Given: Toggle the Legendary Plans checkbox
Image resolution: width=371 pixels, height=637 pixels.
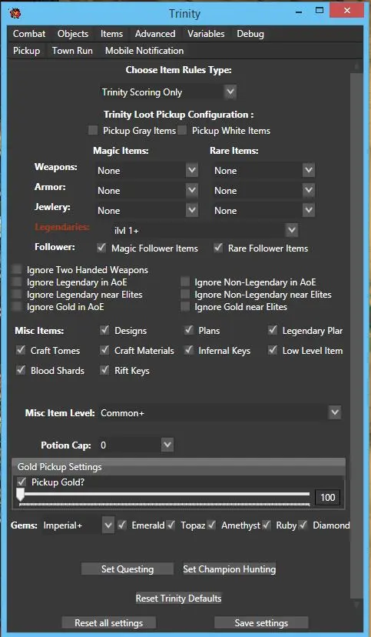Looking at the screenshot, I should [273, 330].
